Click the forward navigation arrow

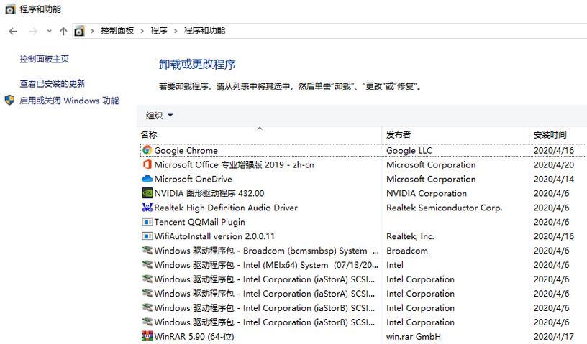coord(33,31)
